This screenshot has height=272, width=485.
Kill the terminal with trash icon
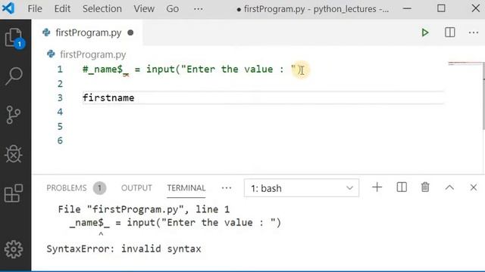(425, 187)
